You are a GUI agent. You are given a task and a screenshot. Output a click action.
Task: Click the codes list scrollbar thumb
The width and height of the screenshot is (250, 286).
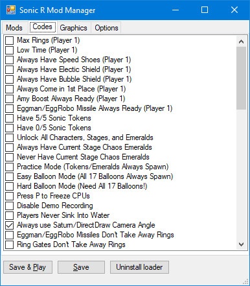click(241, 78)
